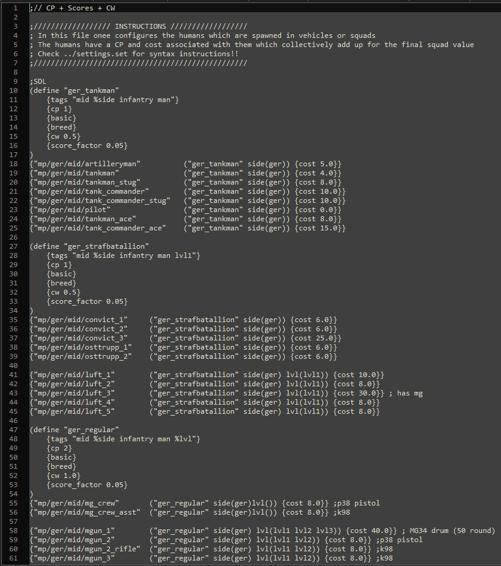Click the {cw 1.0} line
This screenshot has width=501, height=566.
click(x=63, y=476)
